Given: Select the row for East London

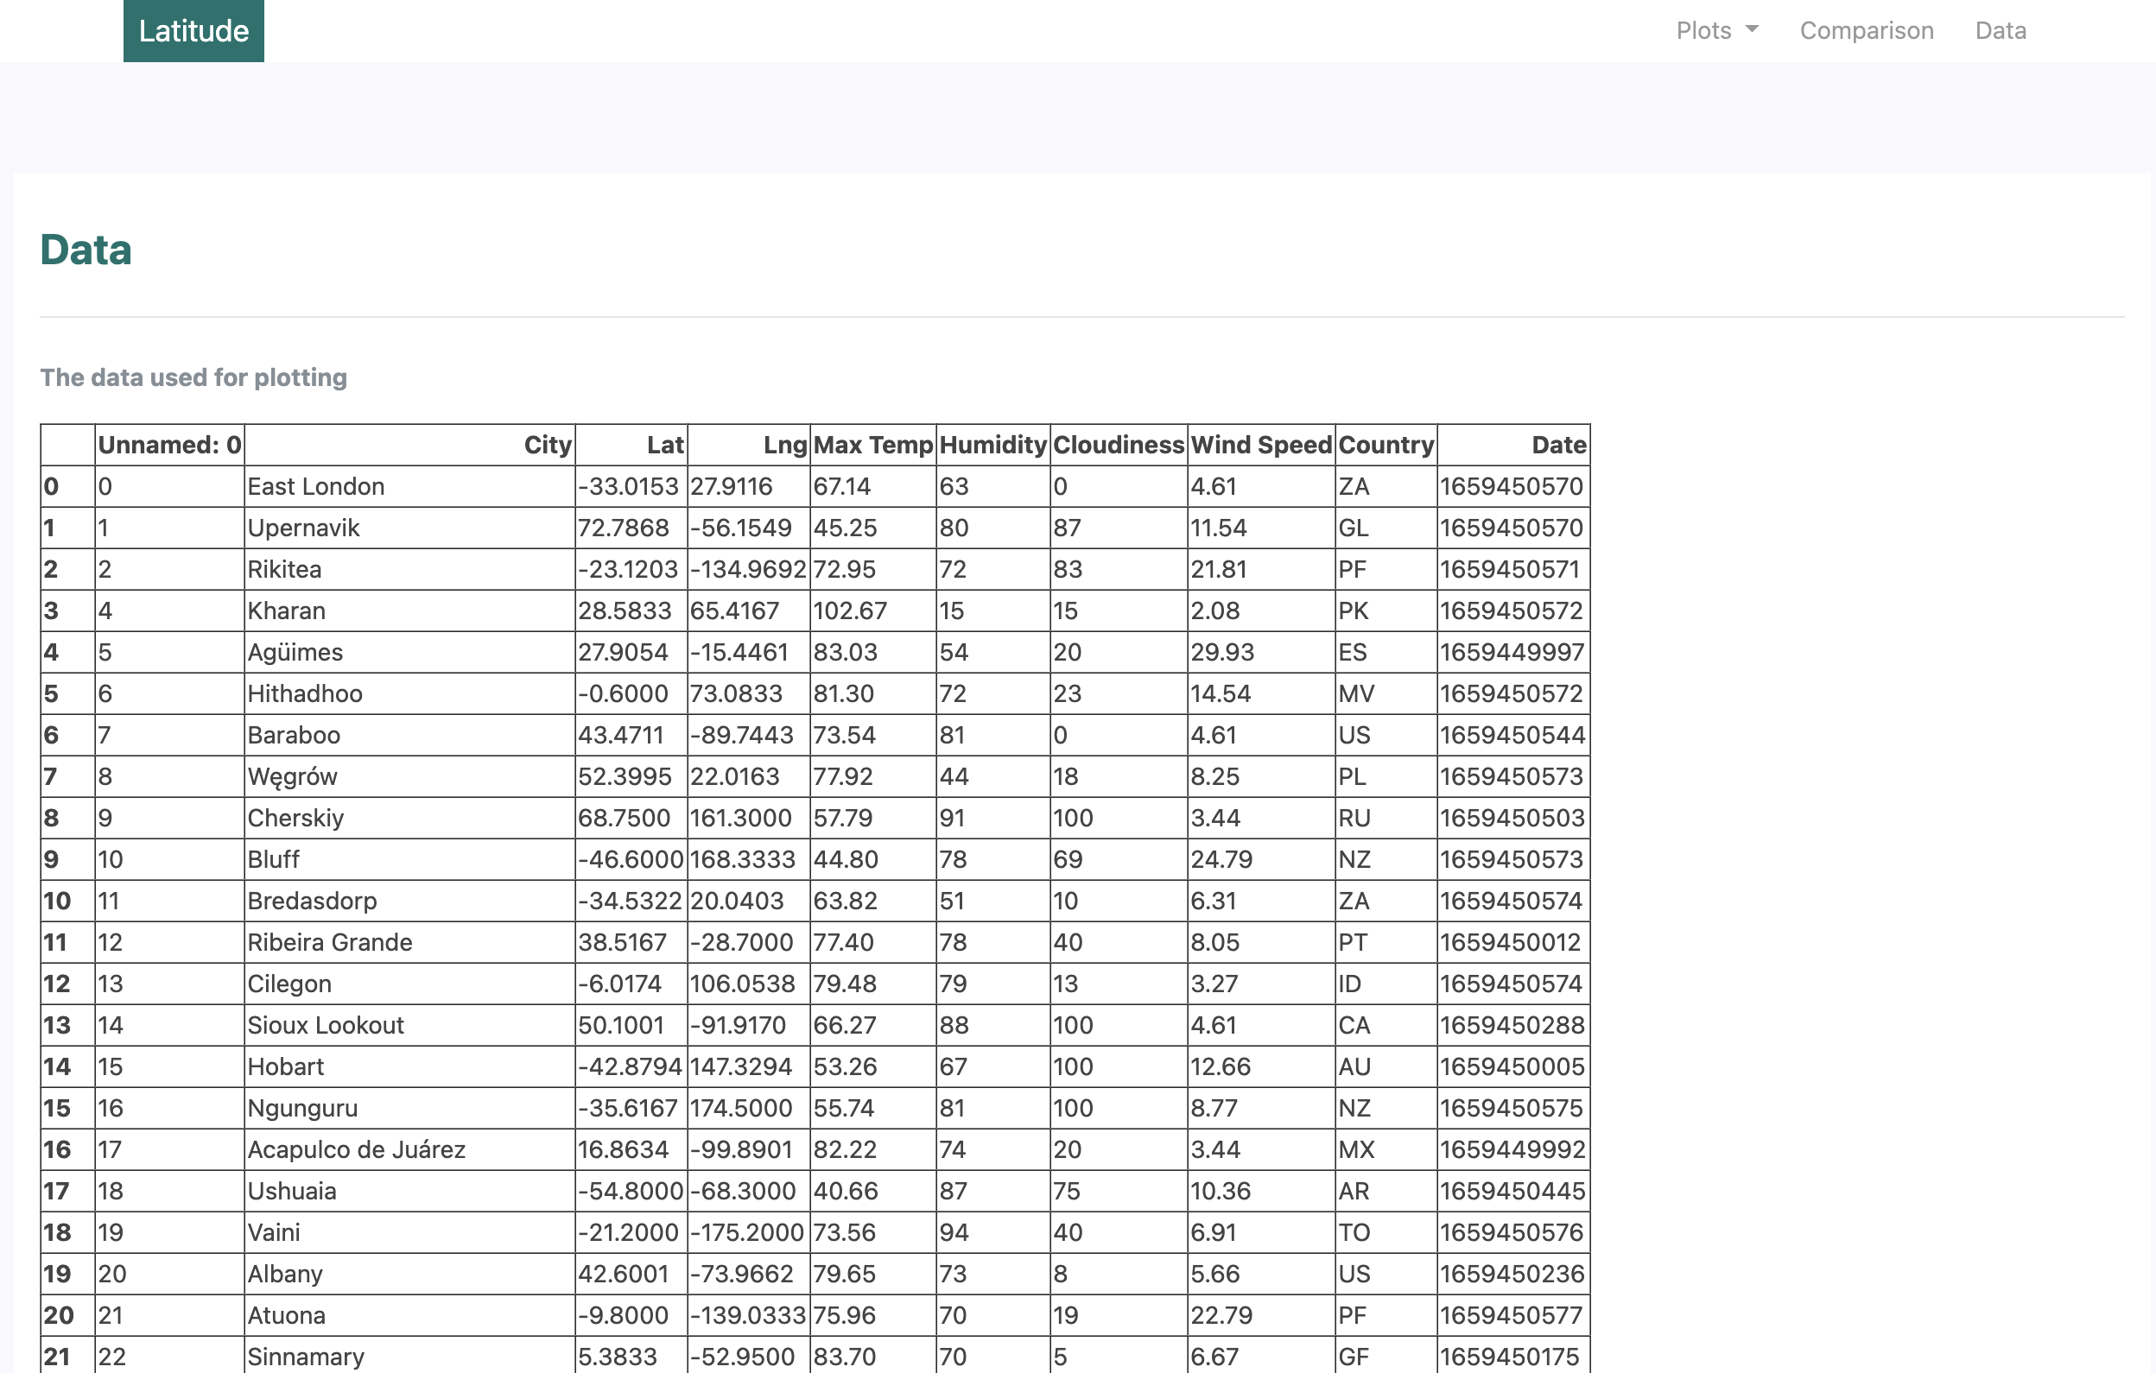Looking at the screenshot, I should point(314,486).
